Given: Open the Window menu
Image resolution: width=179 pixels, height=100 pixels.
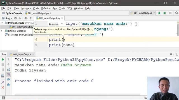Looking at the screenshot, I should [78, 8].
